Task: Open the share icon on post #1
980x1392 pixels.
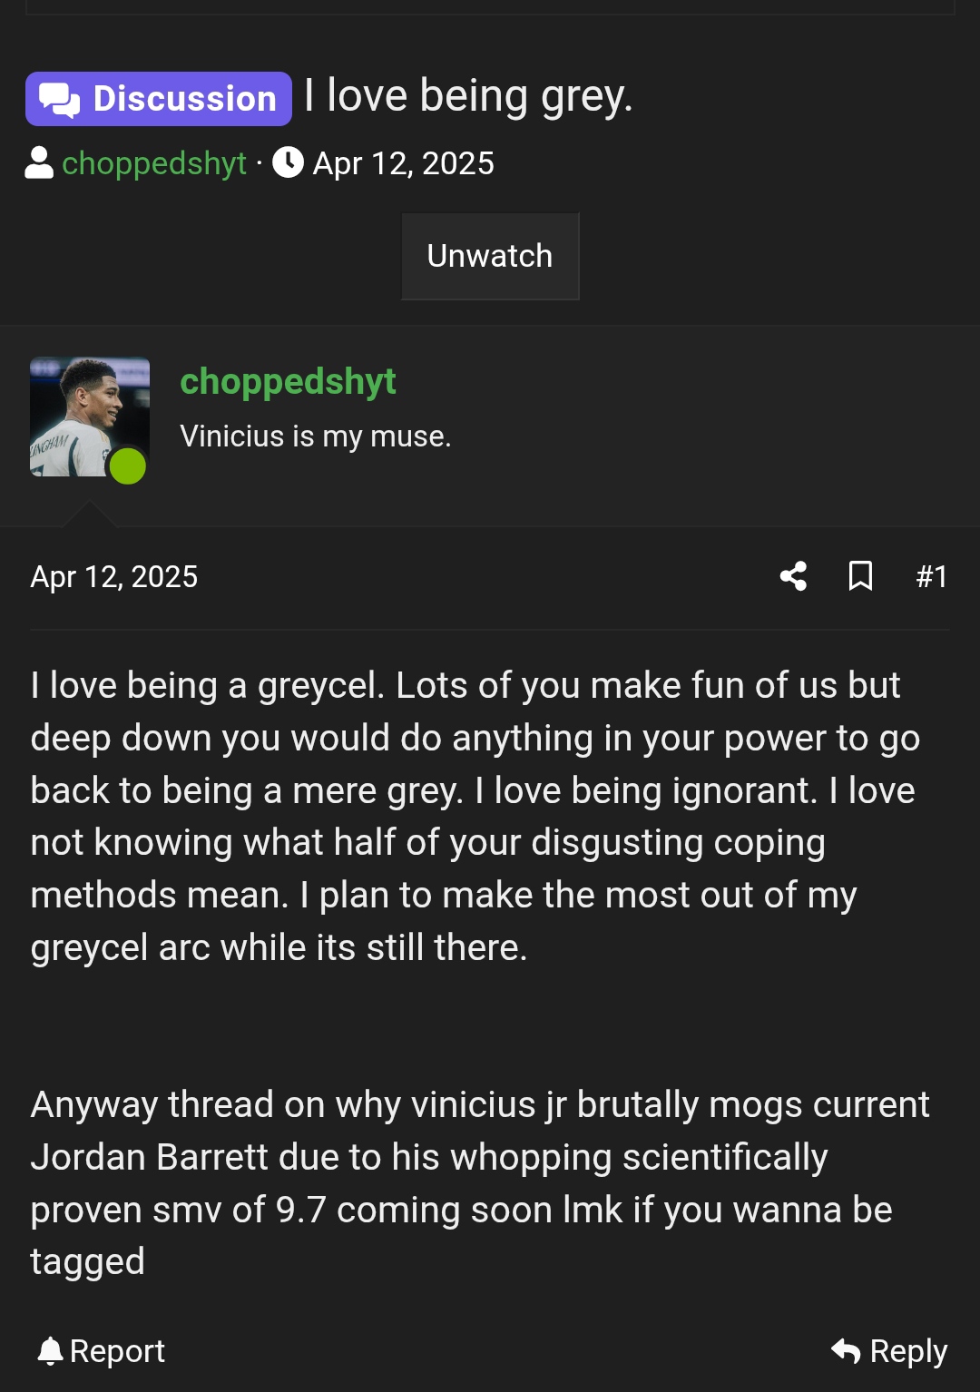Action: (x=793, y=576)
